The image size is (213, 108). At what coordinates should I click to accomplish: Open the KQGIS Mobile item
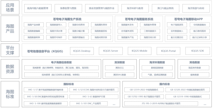click(x=140, y=51)
